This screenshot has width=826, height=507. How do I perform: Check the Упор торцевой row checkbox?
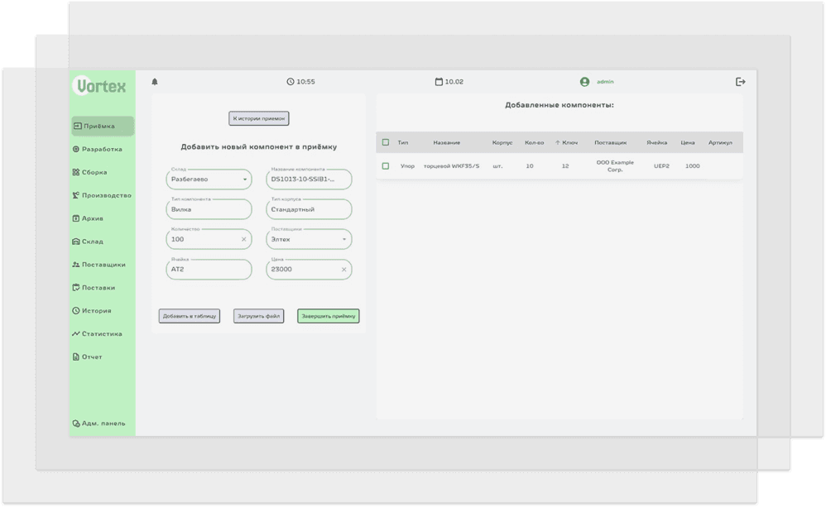[386, 166]
